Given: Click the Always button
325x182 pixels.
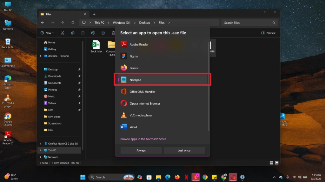Looking at the screenshot, I should tap(141, 150).
